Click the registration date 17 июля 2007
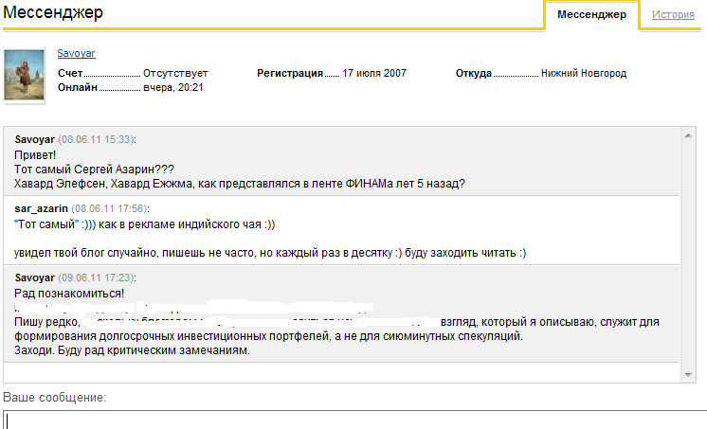The height and width of the screenshot is (429, 707). (x=374, y=73)
